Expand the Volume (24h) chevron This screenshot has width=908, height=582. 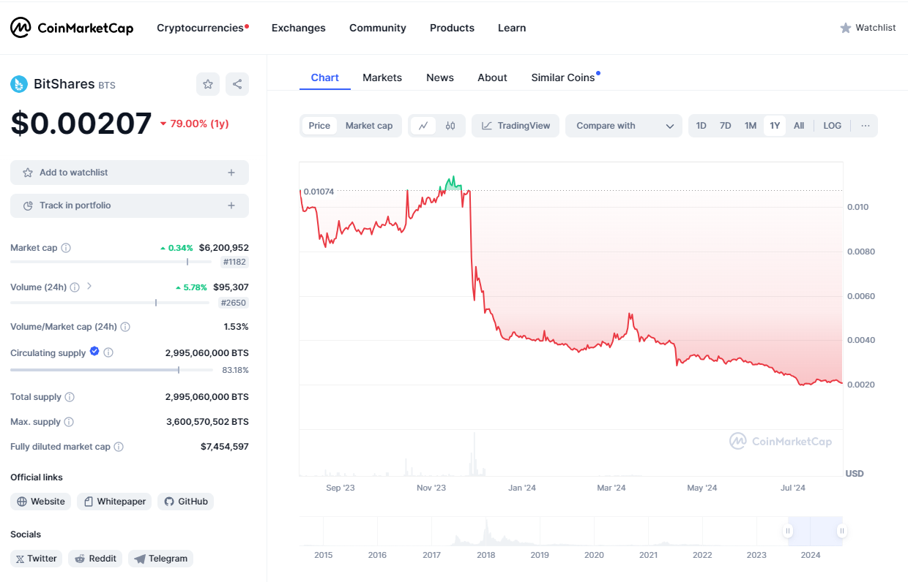click(89, 287)
